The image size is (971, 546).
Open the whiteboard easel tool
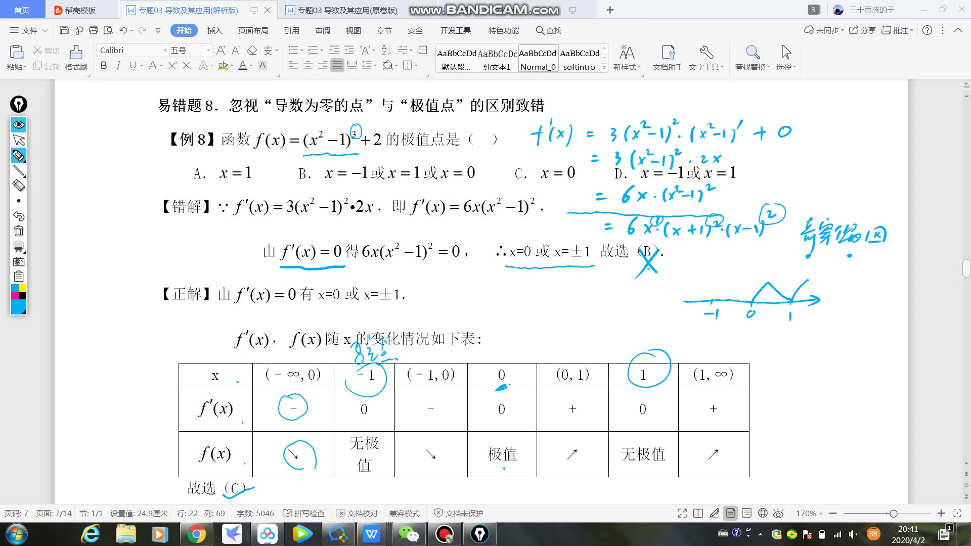[19, 246]
